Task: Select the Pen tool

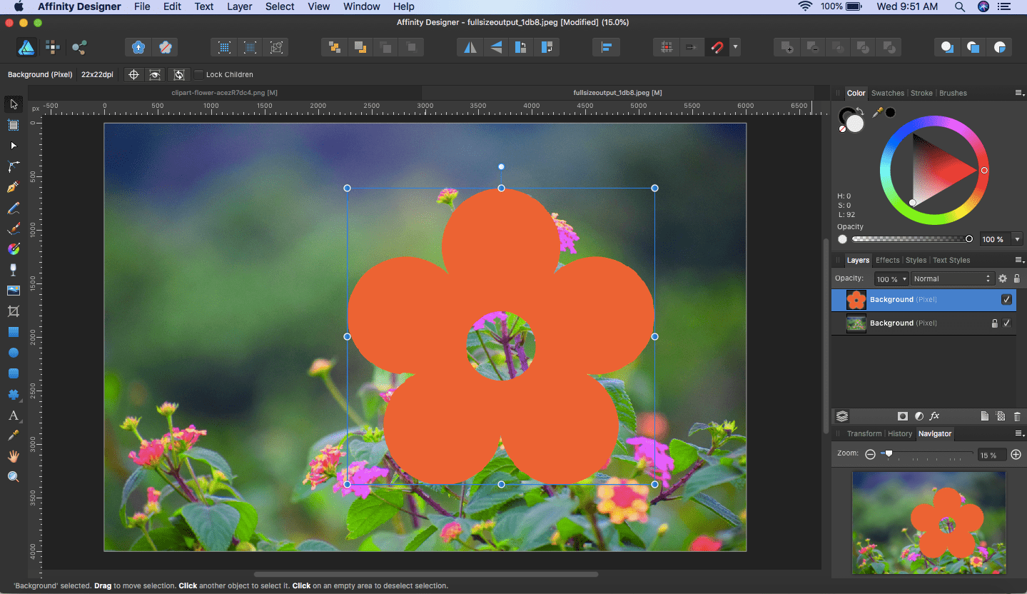Action: point(13,187)
